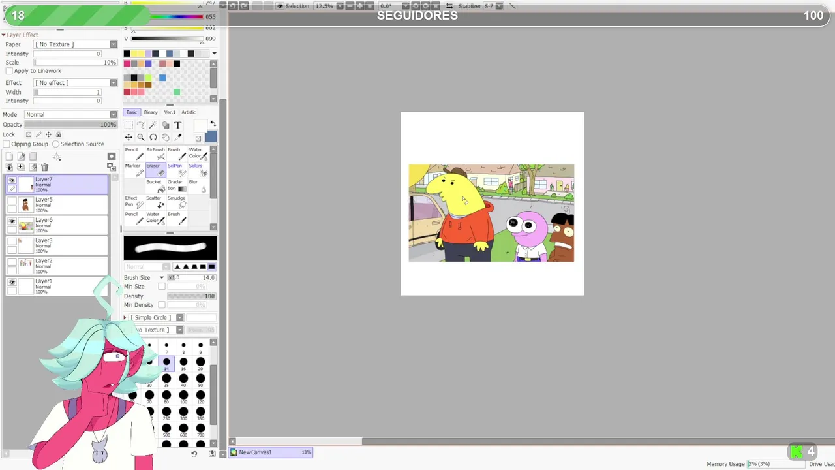835x470 pixels.
Task: Select the Rotate view tool
Action: [153, 137]
